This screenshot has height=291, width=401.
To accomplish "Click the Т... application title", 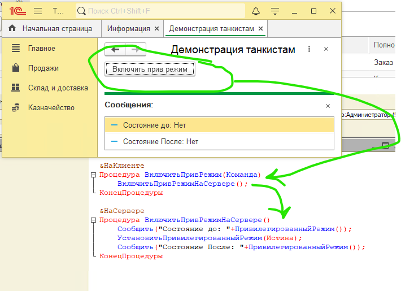I will tap(58, 11).
